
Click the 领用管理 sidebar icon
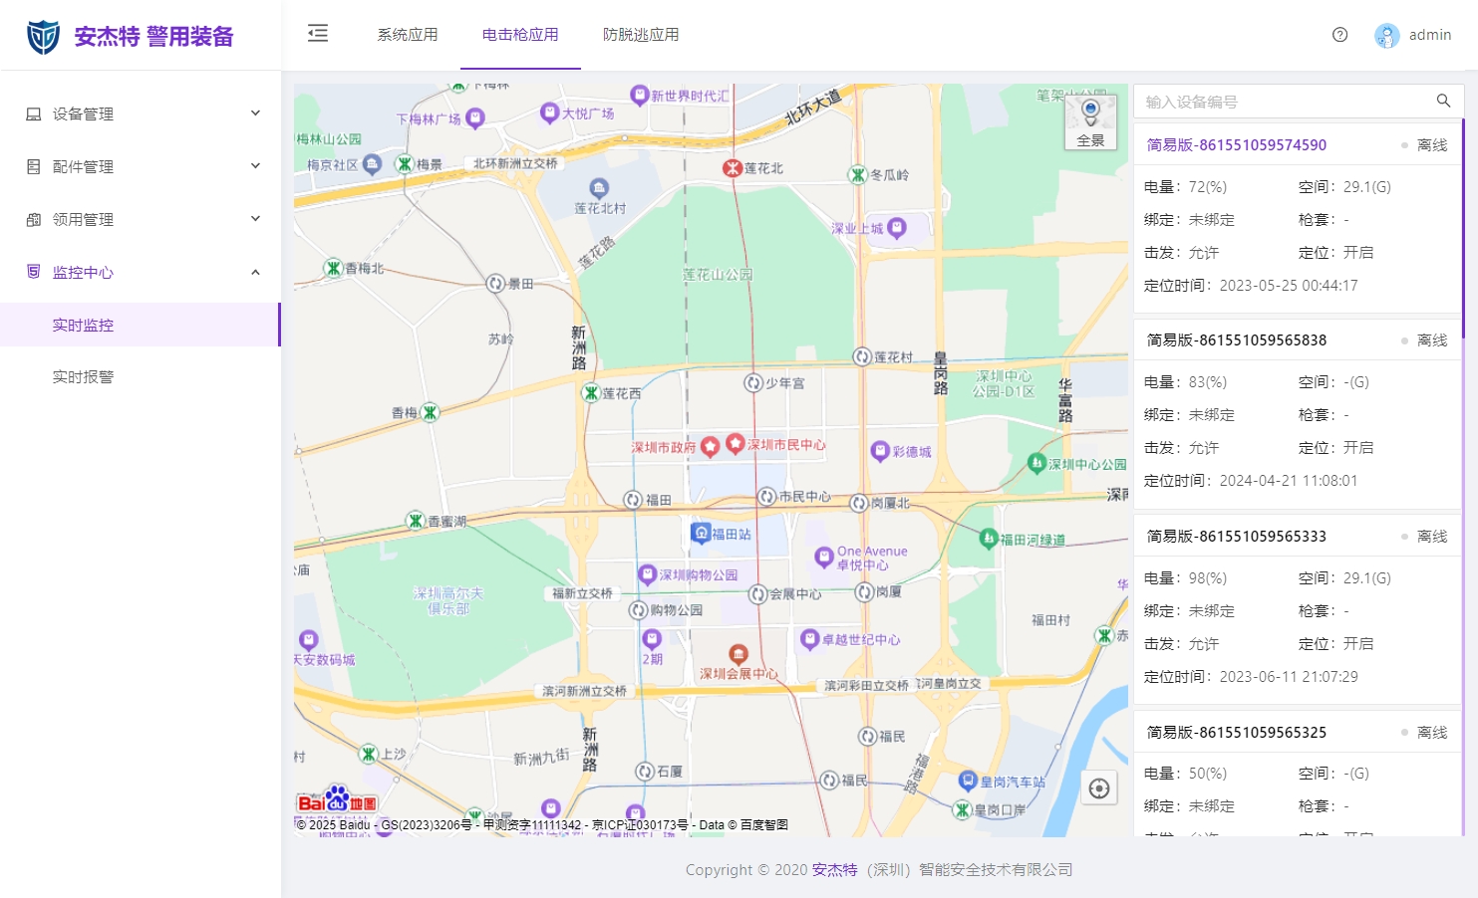pyautogui.click(x=34, y=220)
